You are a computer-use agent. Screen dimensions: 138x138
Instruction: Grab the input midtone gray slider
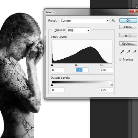point(76,65)
